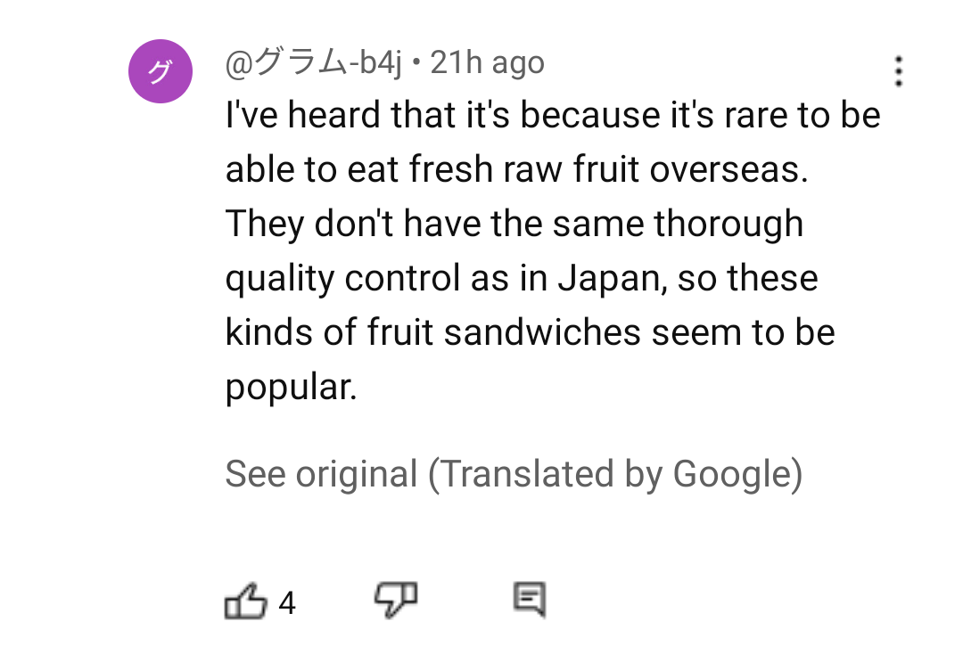Tap the line "kinds of fruit sandwiches seem to be"
963x646 pixels.
point(530,331)
